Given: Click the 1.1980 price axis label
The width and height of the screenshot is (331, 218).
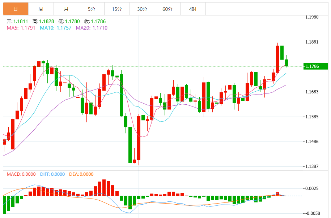Looking at the screenshot, I should (x=312, y=17).
